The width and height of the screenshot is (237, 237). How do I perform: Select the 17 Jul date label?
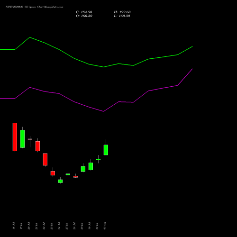[x=21, y=226]
